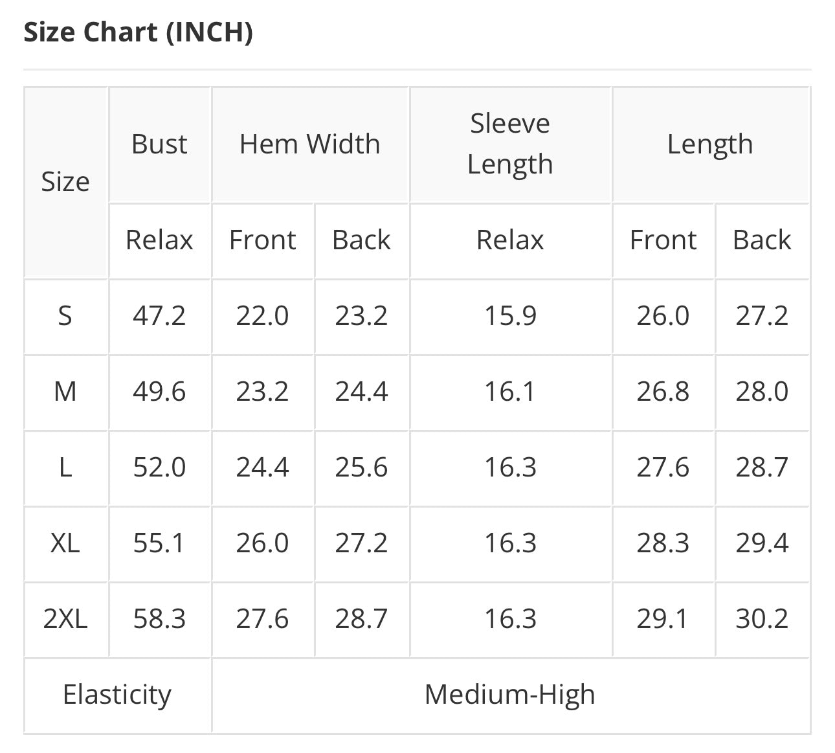Select the L size row label
Image resolution: width=835 pixels, height=753 pixels.
pyautogui.click(x=65, y=467)
